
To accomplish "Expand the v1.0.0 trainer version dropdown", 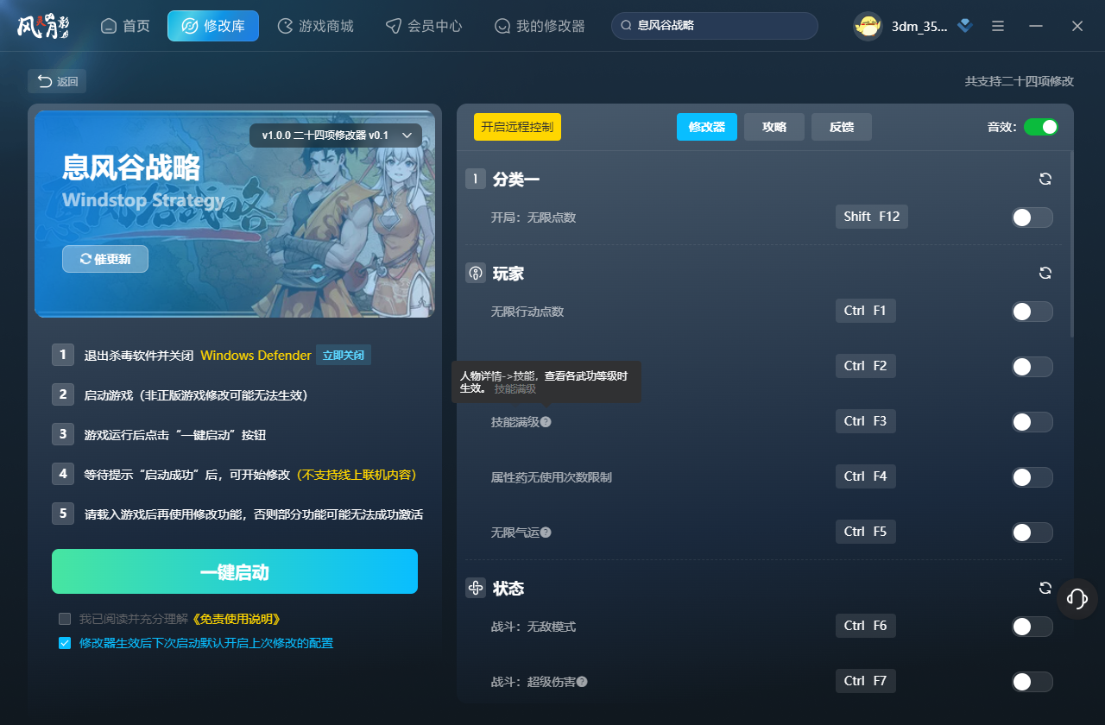I will [x=336, y=136].
